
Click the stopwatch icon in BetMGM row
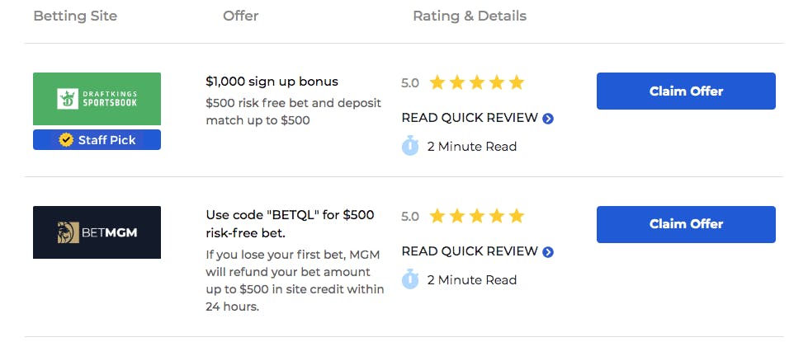point(410,279)
